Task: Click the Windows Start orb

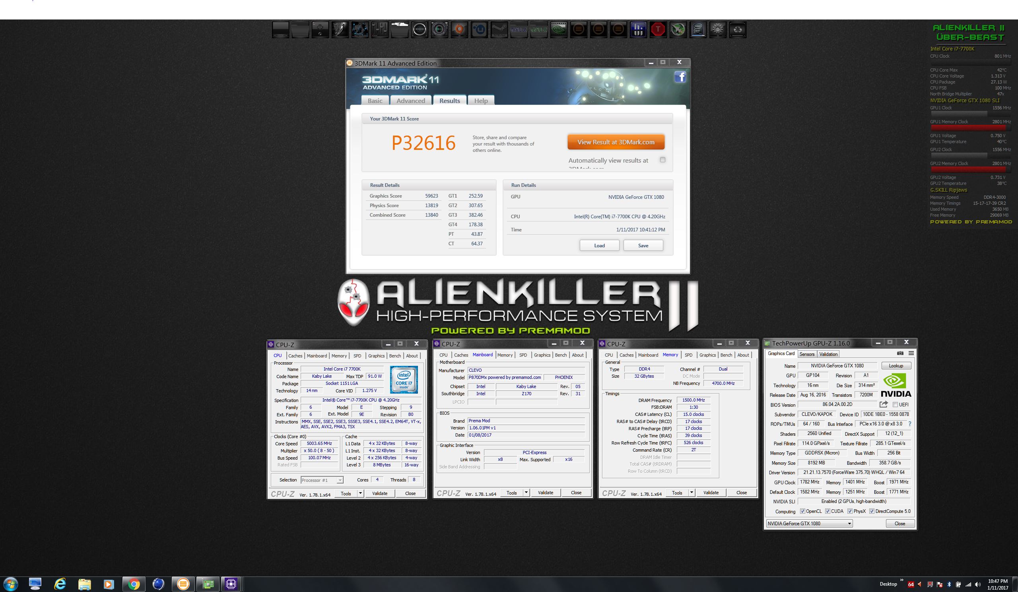Action: click(x=10, y=584)
